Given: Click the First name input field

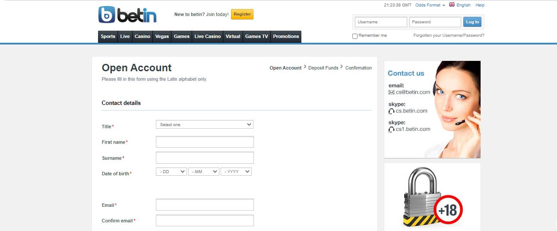Looking at the screenshot, I should (205, 142).
